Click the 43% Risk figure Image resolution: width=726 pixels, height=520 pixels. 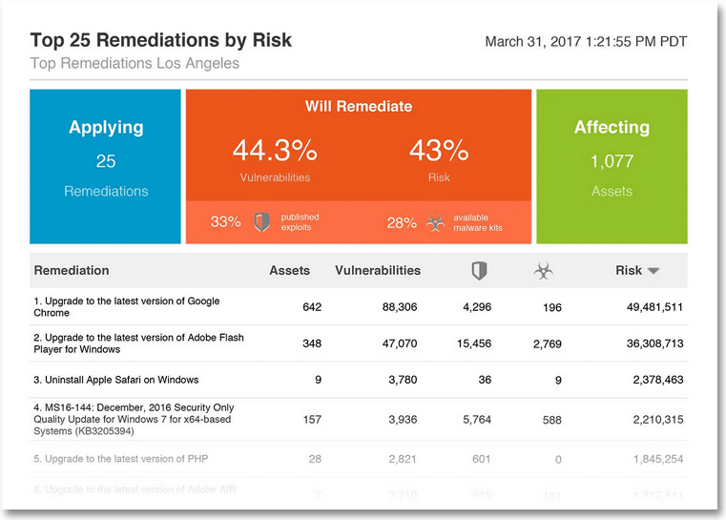pyautogui.click(x=439, y=151)
